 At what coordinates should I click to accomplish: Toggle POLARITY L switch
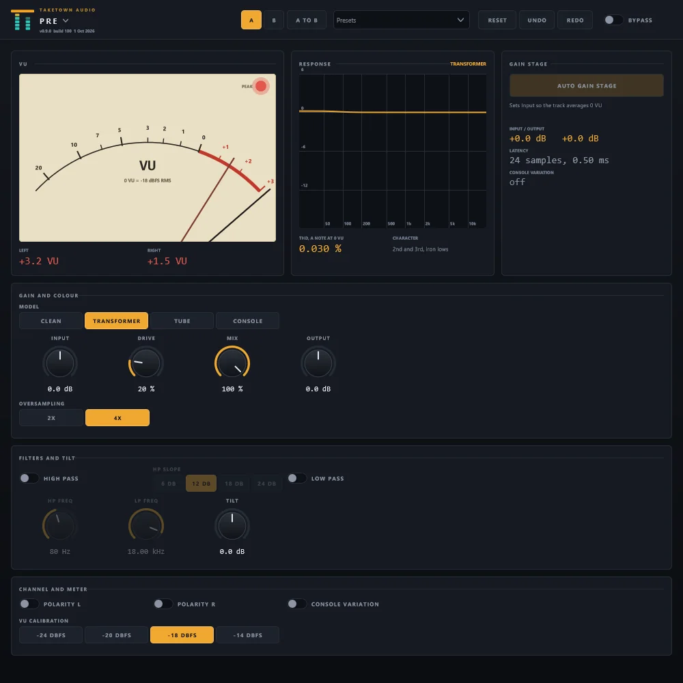(x=29, y=604)
